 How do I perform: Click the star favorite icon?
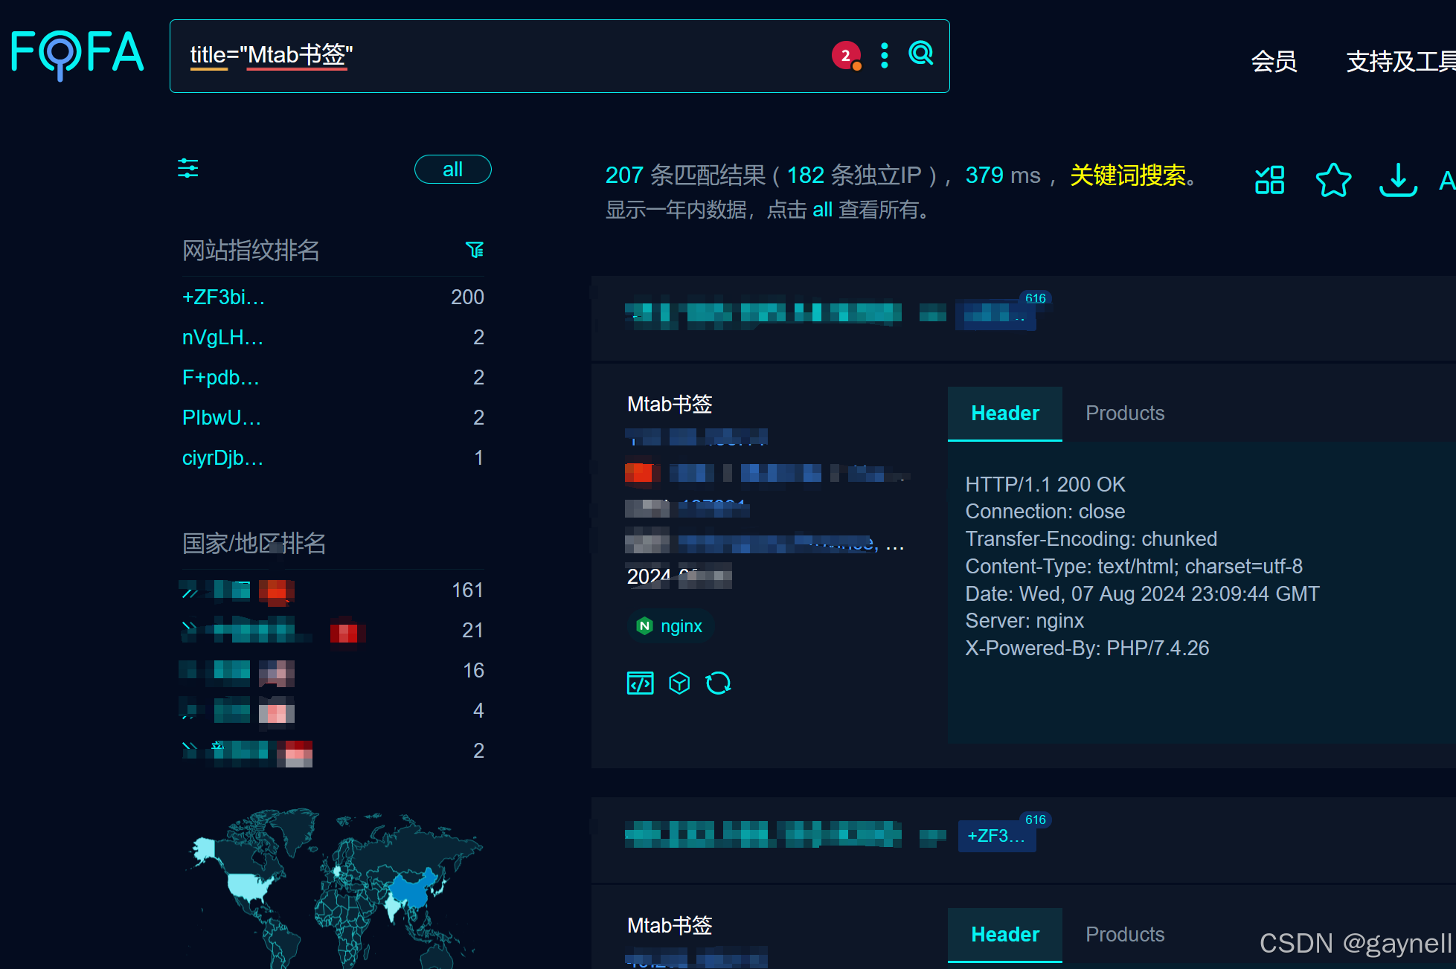click(1333, 180)
